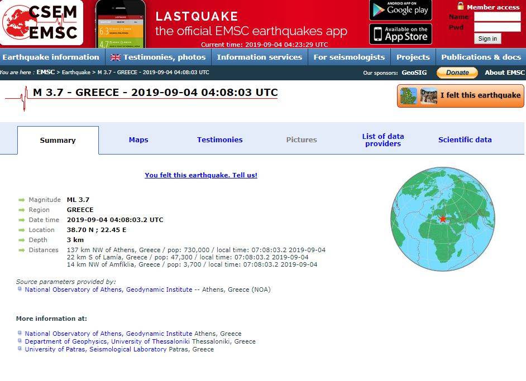Image resolution: width=526 pixels, height=381 pixels.
Task: Open University of Patras Seismological Laboratory link
Action: pyautogui.click(x=95, y=349)
